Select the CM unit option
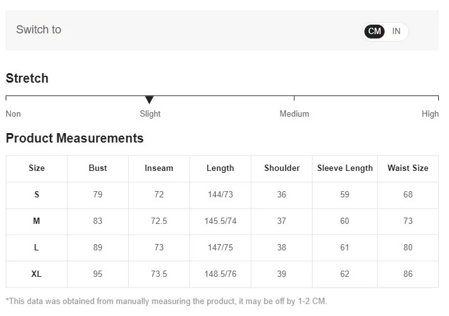This screenshot has width=449, height=316. tap(374, 31)
